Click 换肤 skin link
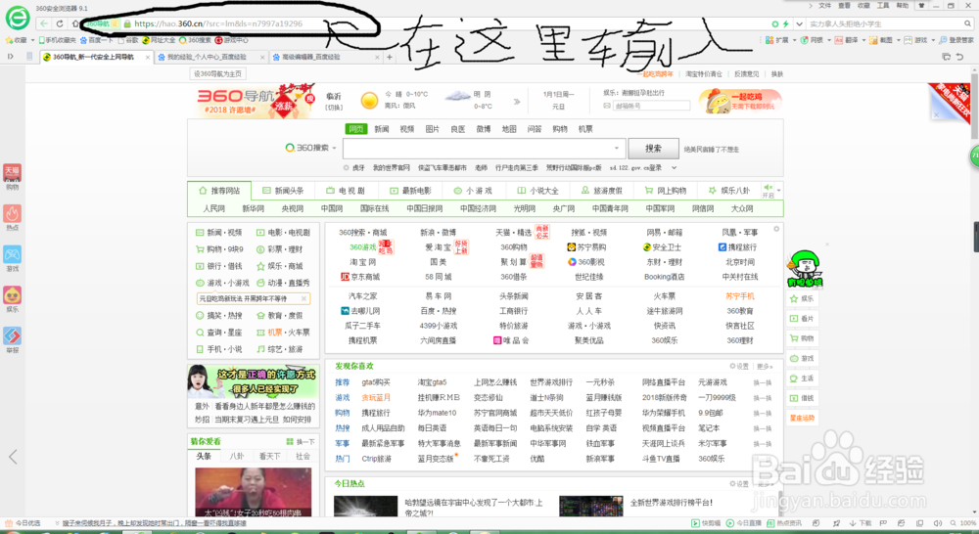 click(x=776, y=73)
